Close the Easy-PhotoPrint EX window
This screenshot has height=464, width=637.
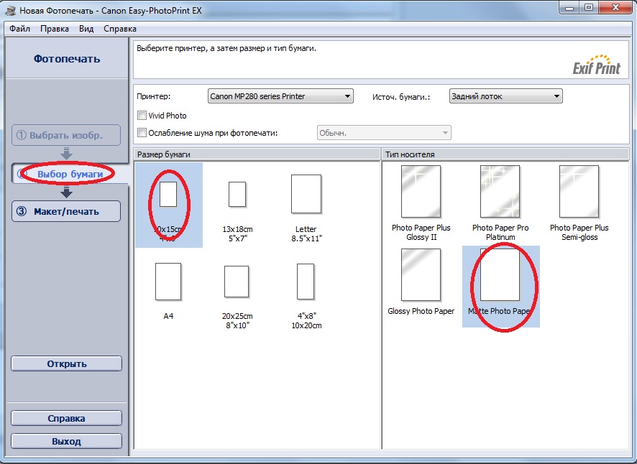tap(615, 8)
